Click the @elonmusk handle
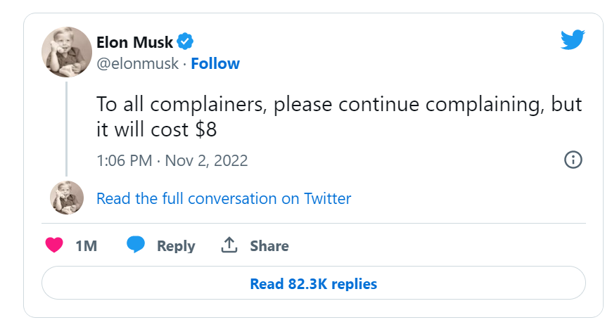This screenshot has width=612, height=320. (136, 63)
